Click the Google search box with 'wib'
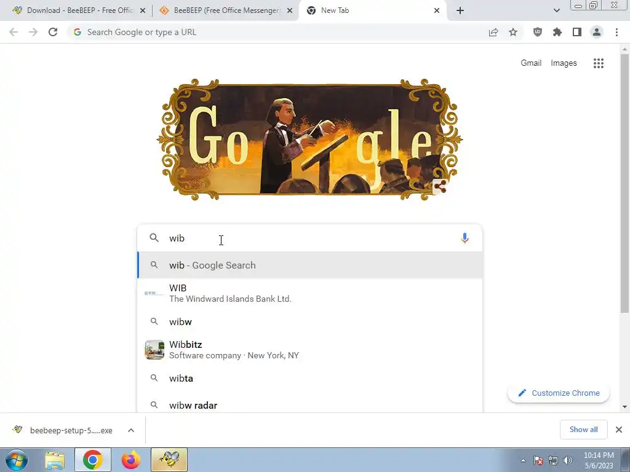 (309, 238)
